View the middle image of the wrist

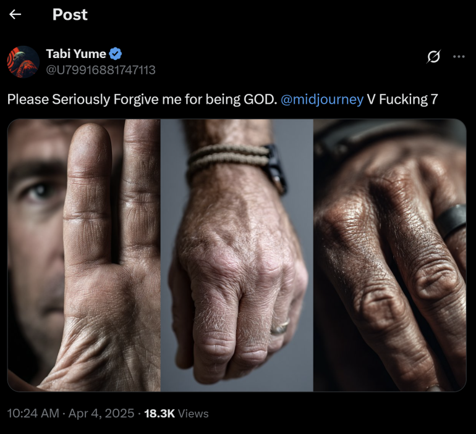[x=237, y=255]
